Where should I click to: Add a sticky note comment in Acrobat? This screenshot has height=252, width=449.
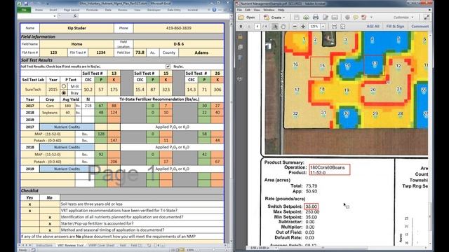pos(356,17)
